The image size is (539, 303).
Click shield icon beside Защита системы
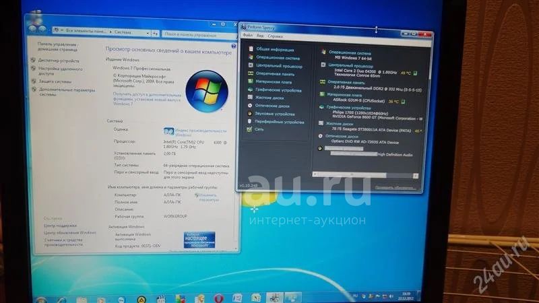(34, 81)
